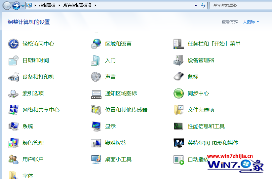Expand the 大图标 view mode dropdown
This screenshot has width=272, height=179.
[x=251, y=22]
